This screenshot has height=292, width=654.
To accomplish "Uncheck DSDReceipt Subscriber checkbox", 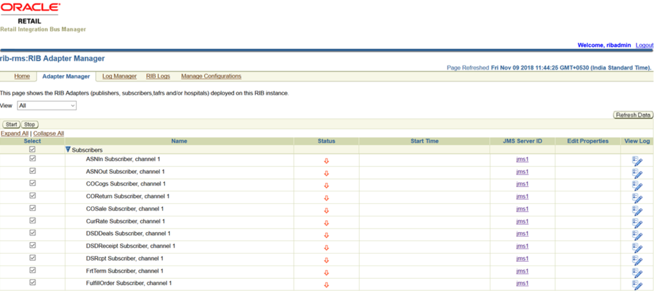I will coord(33,245).
